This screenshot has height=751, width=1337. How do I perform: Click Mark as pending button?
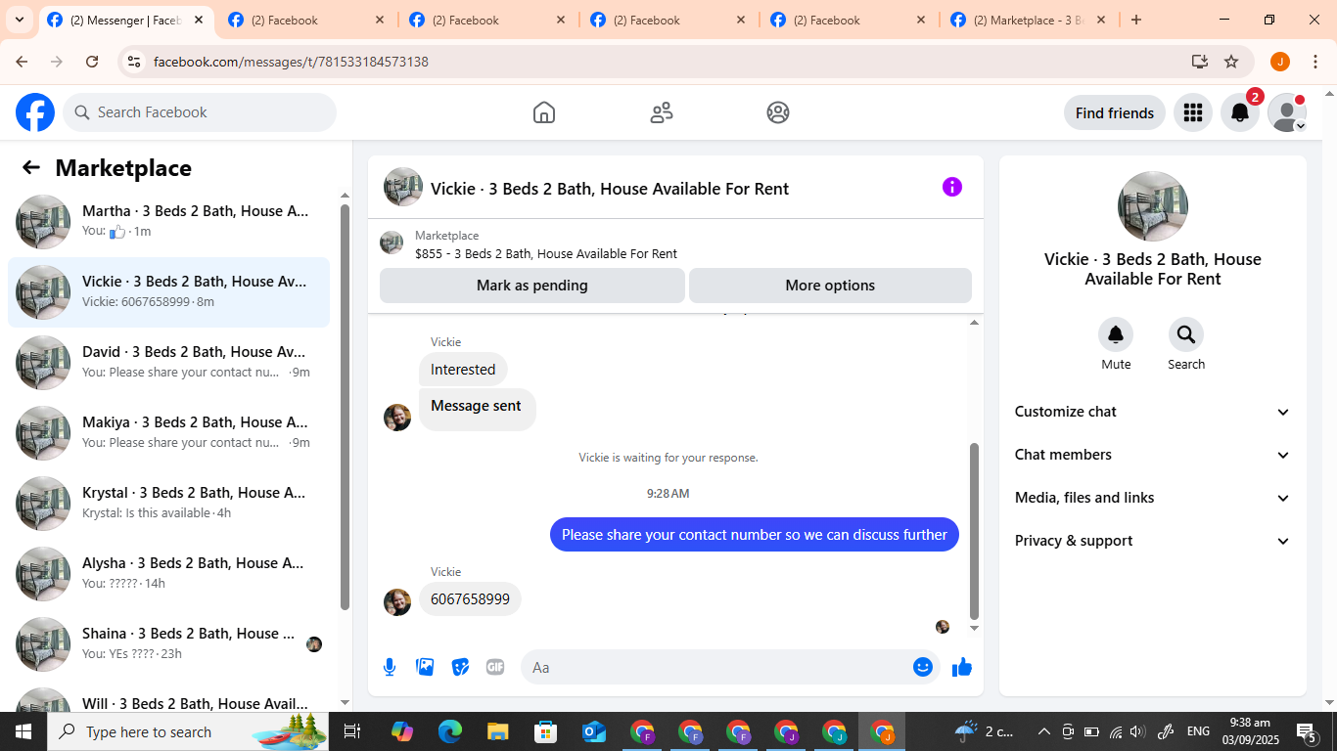click(532, 286)
